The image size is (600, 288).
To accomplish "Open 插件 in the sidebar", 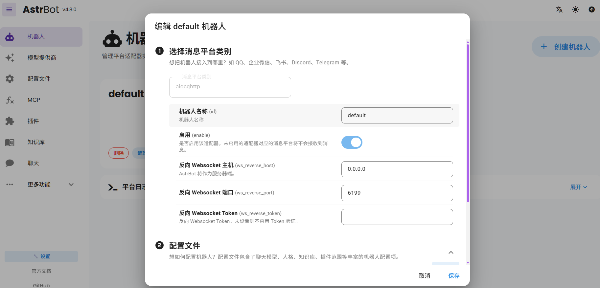I will coord(41,121).
